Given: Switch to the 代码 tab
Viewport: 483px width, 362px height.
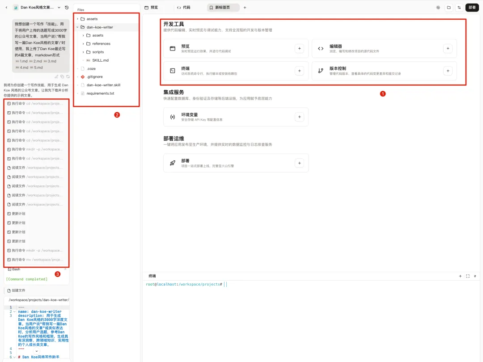Looking at the screenshot, I should click(183, 8).
